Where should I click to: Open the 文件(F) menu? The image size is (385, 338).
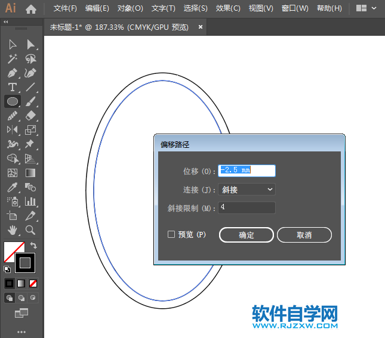click(65, 8)
